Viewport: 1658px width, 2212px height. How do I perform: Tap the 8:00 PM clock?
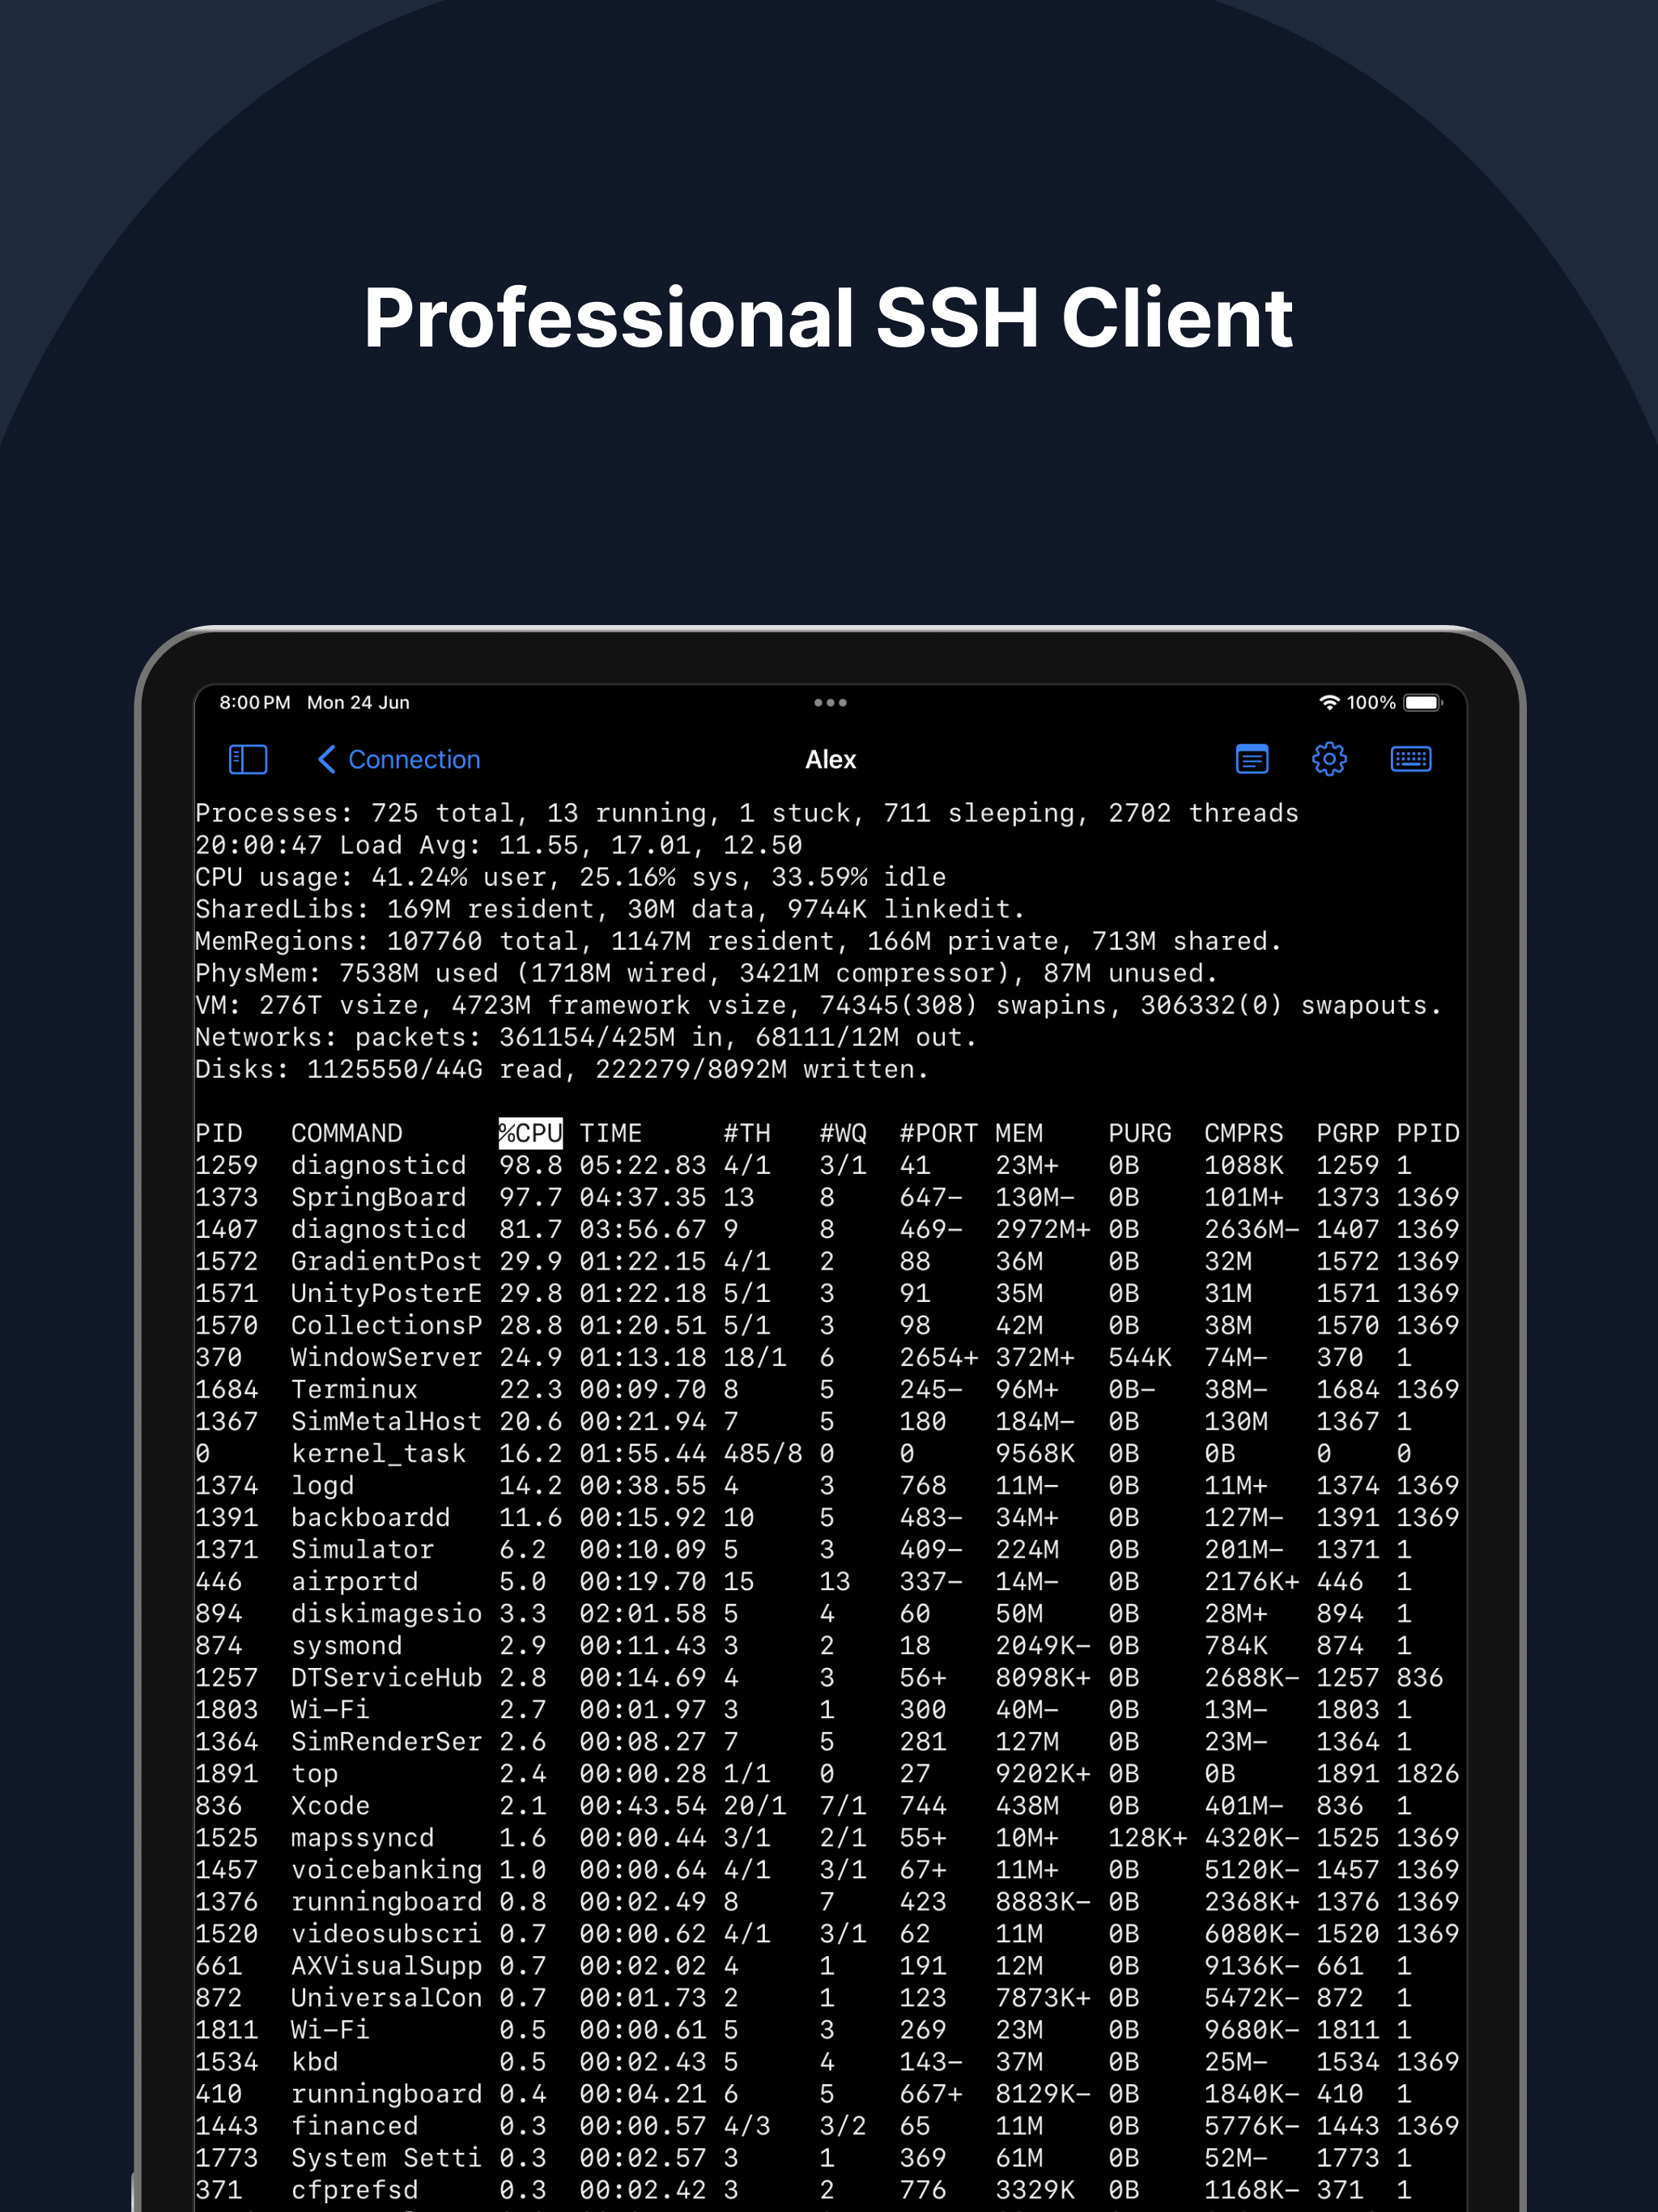point(255,702)
